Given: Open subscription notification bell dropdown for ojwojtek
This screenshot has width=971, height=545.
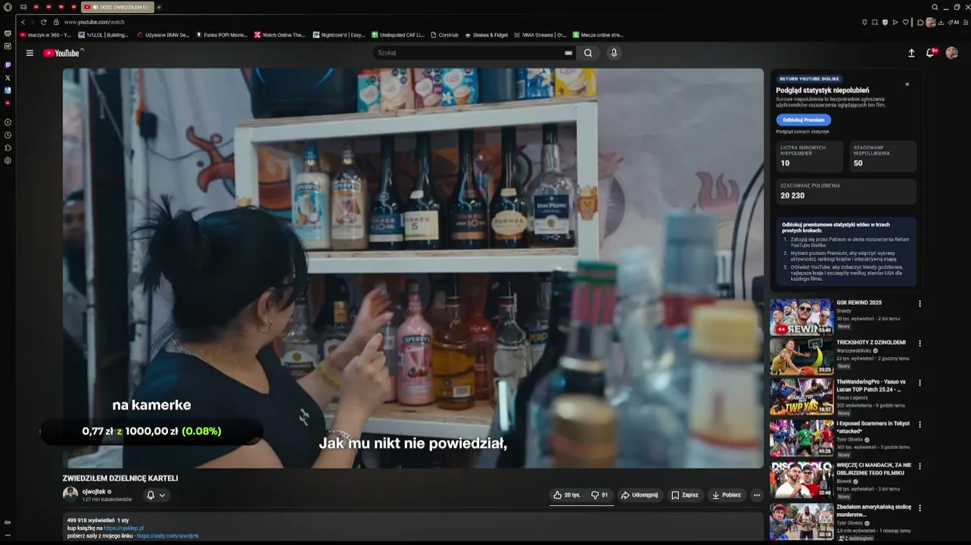Looking at the screenshot, I should [x=156, y=495].
